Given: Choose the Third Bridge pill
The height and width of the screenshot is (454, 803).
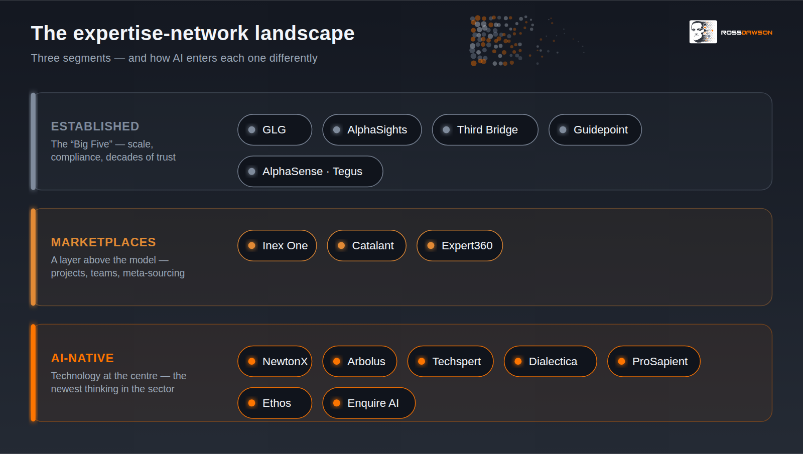Looking at the screenshot, I should (485, 130).
